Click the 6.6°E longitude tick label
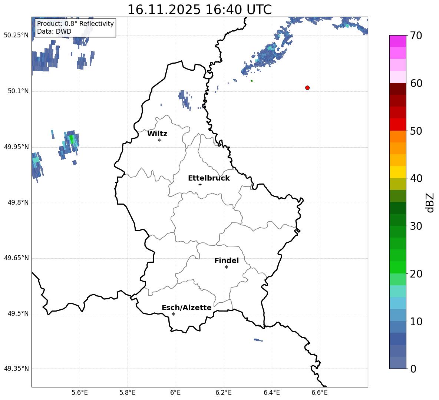This screenshot has height=400, width=439. (320, 393)
